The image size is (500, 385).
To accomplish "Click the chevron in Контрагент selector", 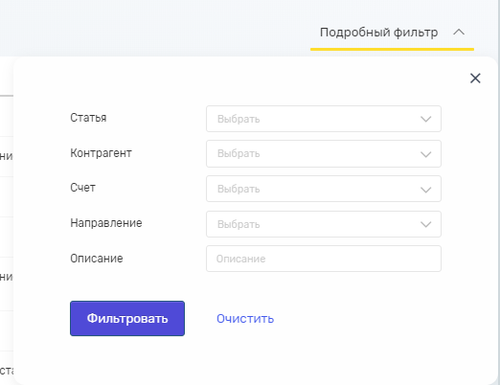I will [x=426, y=154].
